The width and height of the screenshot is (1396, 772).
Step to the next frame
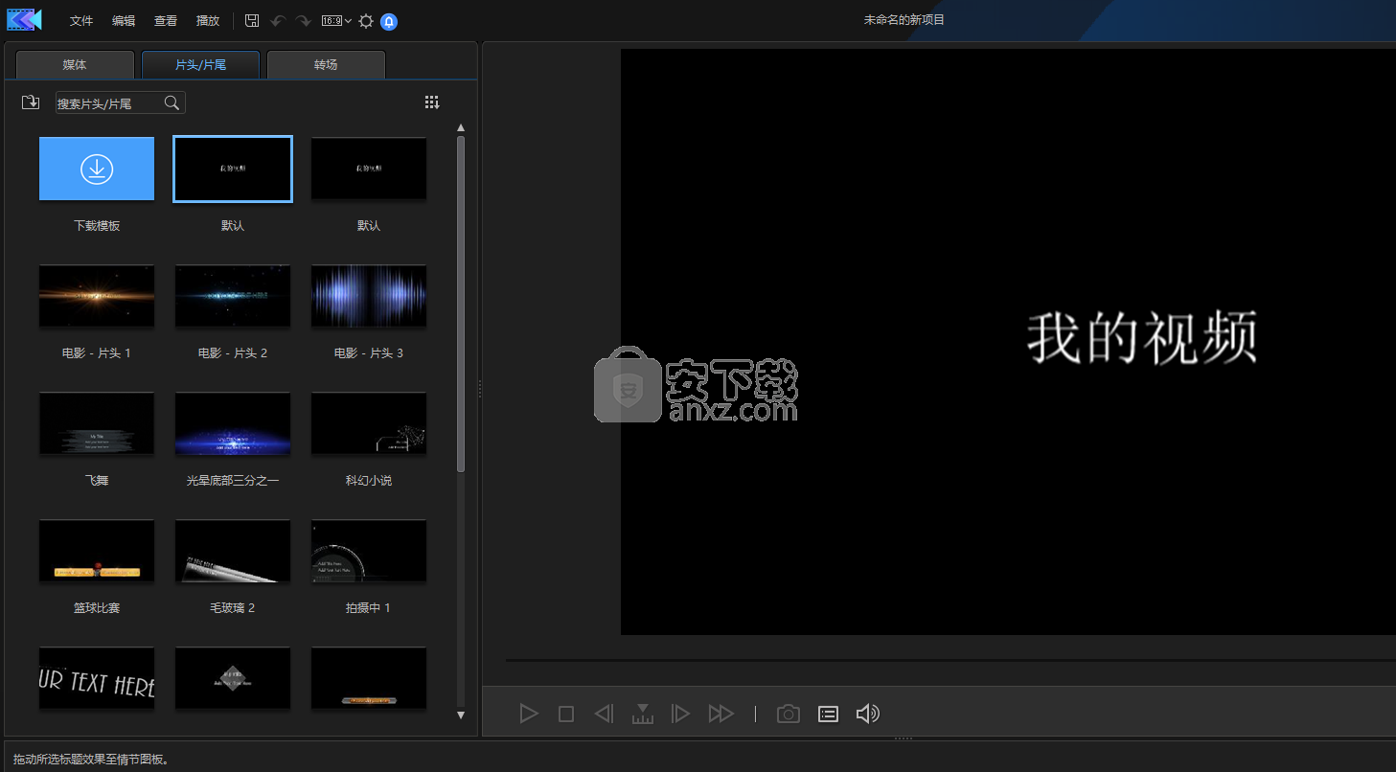click(680, 714)
